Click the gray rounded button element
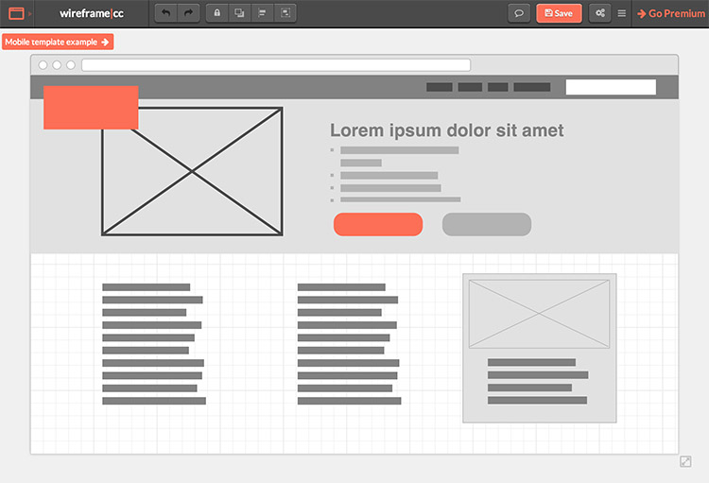This screenshot has width=709, height=483. (x=487, y=224)
